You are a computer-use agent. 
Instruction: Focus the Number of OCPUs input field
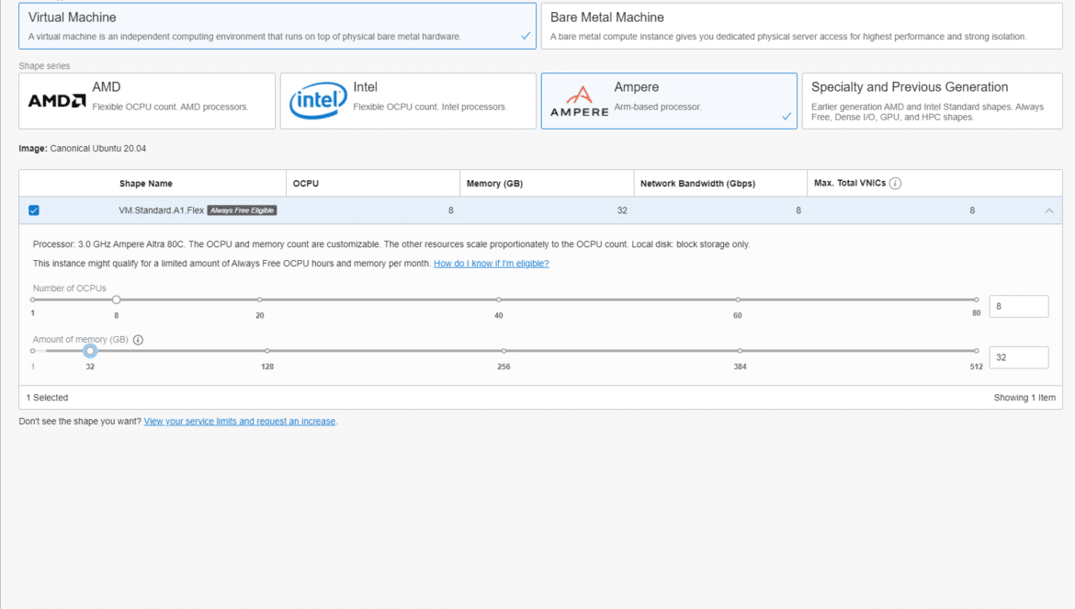click(1019, 306)
